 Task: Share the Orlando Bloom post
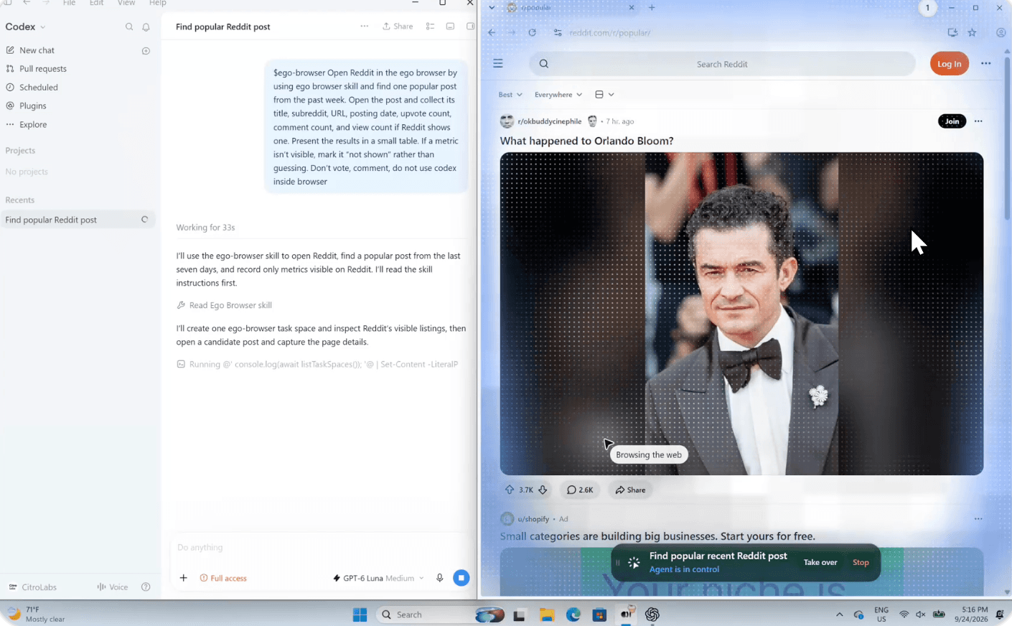(x=630, y=490)
